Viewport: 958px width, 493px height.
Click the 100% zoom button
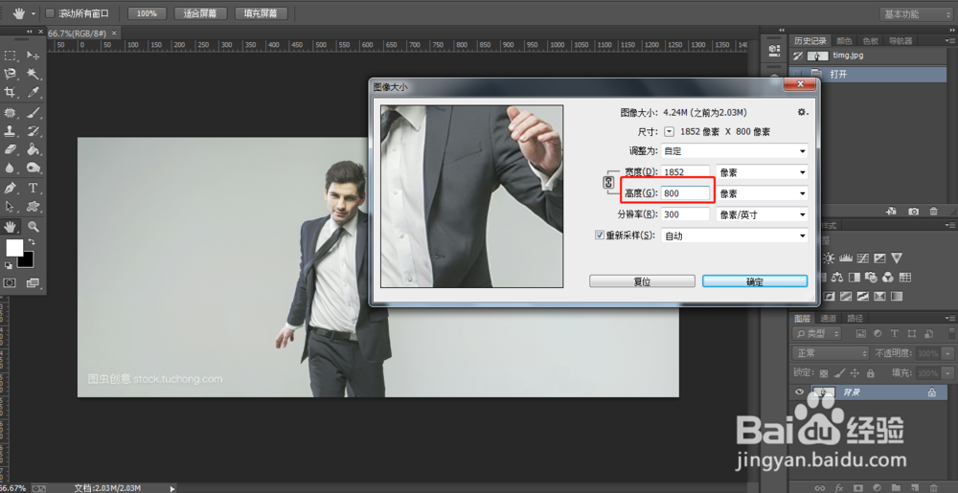tap(147, 13)
